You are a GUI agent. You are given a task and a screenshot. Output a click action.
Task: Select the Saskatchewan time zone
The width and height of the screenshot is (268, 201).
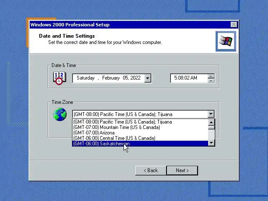140,144
